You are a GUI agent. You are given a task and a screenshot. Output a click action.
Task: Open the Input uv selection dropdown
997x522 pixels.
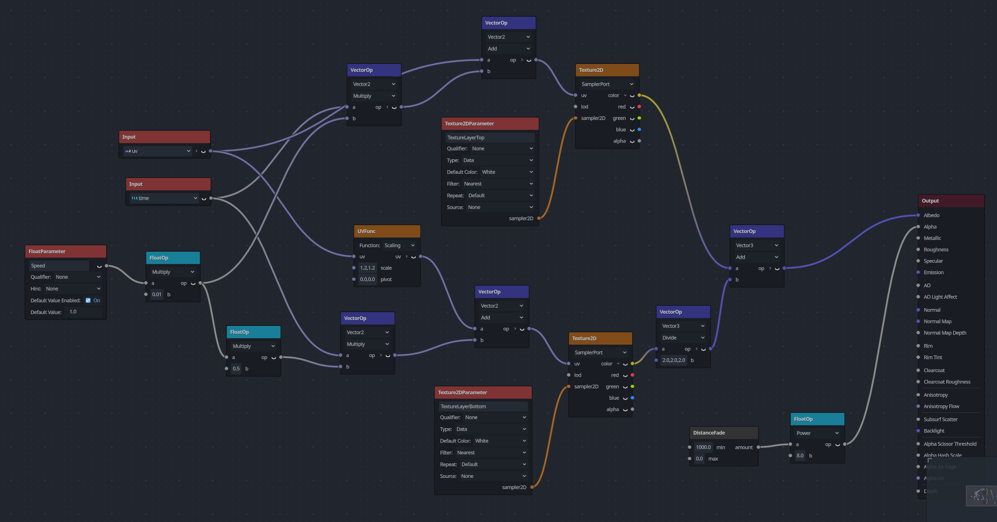click(157, 151)
